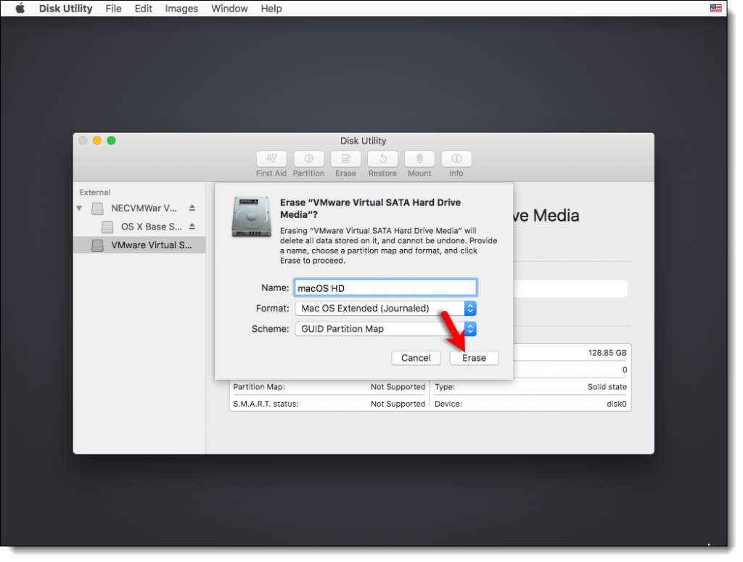The width and height of the screenshot is (743, 562).
Task: Open the Help menu
Action: point(271,9)
